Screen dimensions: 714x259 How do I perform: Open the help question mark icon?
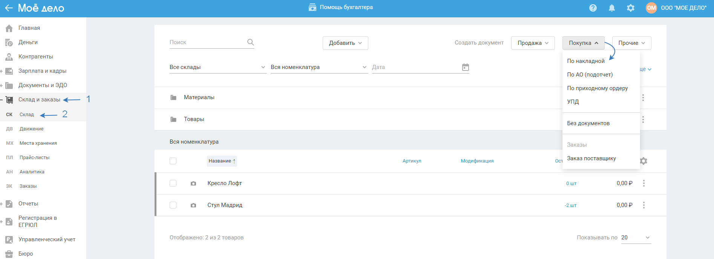click(593, 8)
